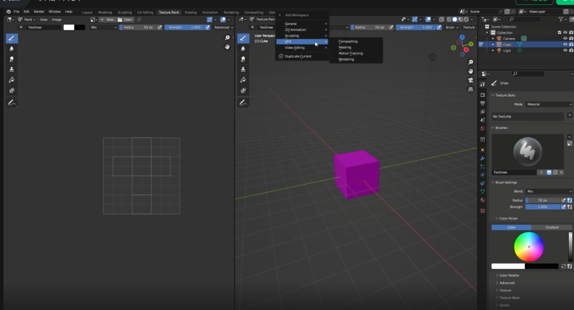
Task: Open the Render properties tab icon
Action: pos(483,95)
